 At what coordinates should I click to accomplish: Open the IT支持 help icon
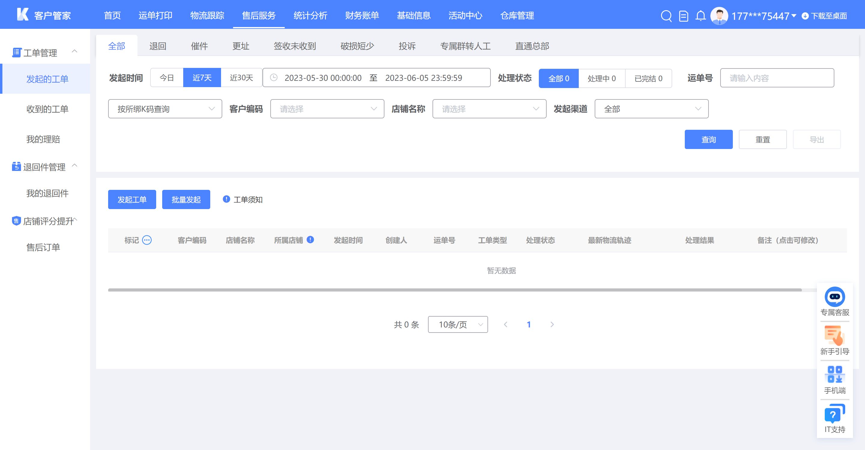pyautogui.click(x=834, y=413)
